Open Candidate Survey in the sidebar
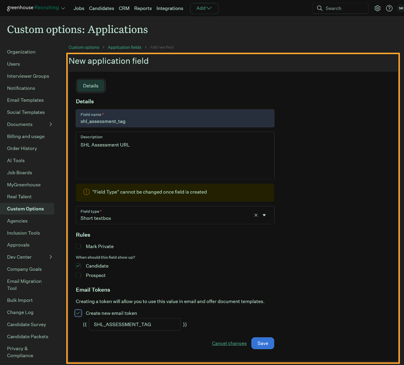The image size is (404, 365). 27,324
